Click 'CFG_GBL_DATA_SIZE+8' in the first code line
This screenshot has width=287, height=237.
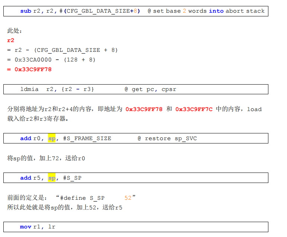[x=102, y=11]
